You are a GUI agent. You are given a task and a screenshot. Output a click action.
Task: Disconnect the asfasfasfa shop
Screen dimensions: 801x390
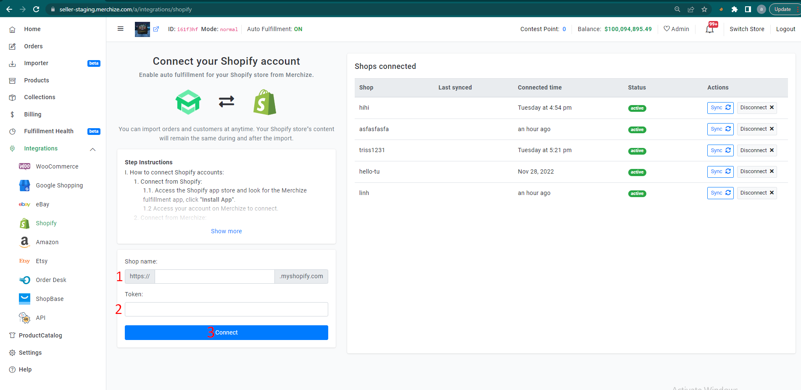(x=757, y=129)
